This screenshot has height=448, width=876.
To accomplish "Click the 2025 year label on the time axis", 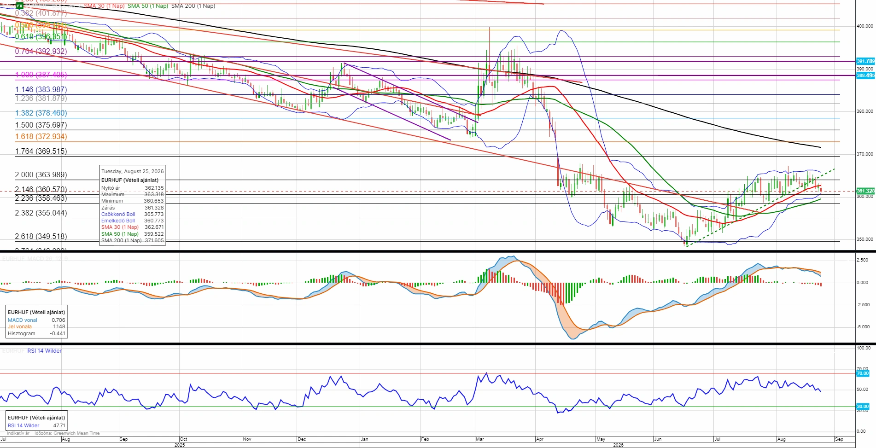I will click(x=180, y=445).
